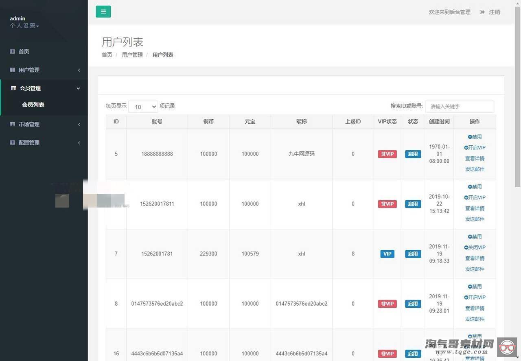
Task: Click 发送邮件 for account 152620017811
Action: [x=475, y=219]
